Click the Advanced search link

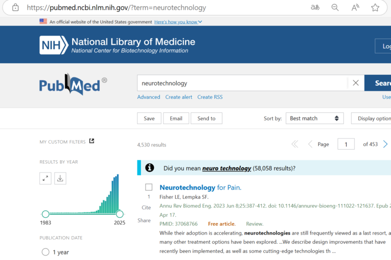(149, 97)
